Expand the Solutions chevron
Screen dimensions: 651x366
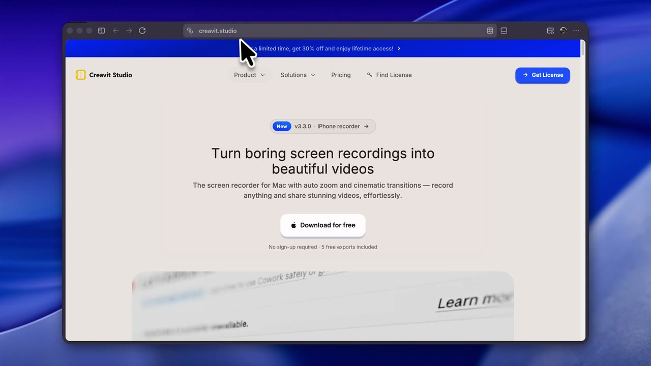[x=313, y=75]
